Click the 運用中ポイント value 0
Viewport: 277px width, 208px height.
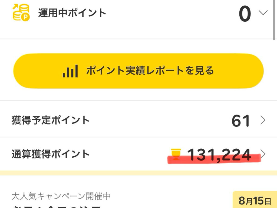coord(245,14)
